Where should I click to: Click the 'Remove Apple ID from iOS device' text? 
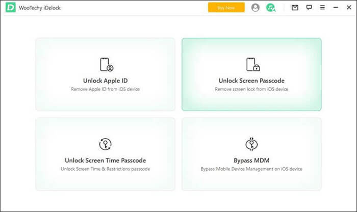(106, 89)
